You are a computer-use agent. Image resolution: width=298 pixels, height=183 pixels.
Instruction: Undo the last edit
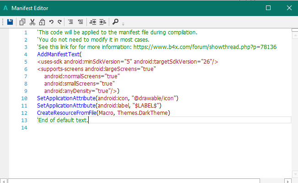click(x=51, y=22)
